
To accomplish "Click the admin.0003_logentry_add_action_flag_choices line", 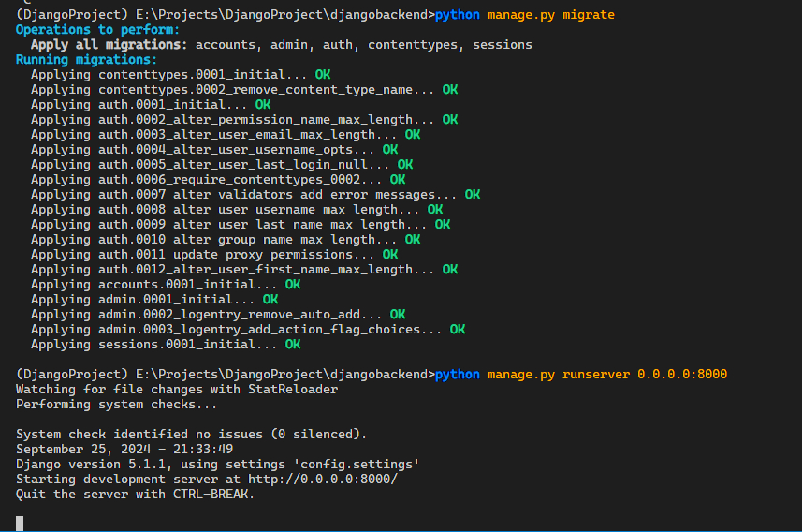I will point(237,329).
